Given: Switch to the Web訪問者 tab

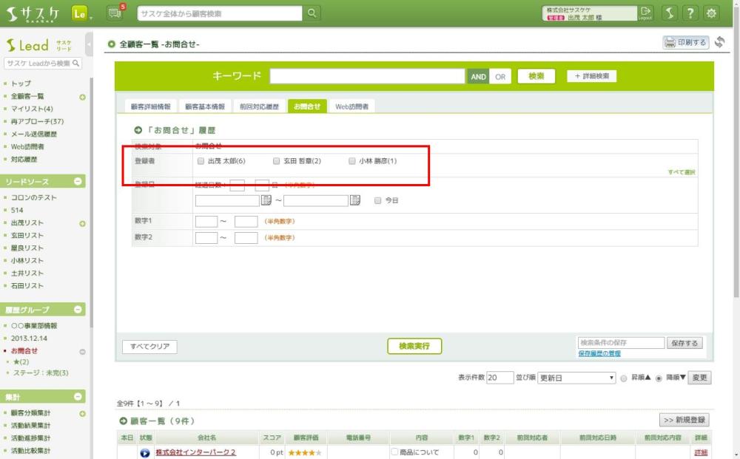Looking at the screenshot, I should pyautogui.click(x=351, y=106).
